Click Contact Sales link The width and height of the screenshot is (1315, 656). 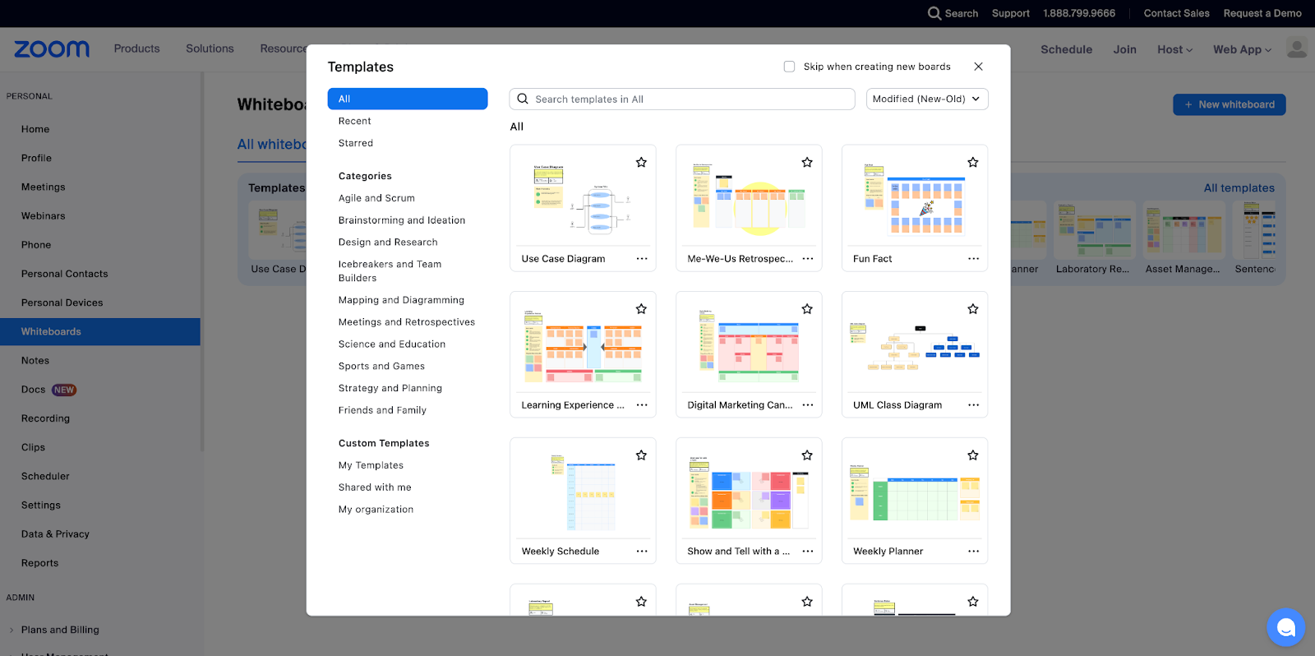[1176, 13]
